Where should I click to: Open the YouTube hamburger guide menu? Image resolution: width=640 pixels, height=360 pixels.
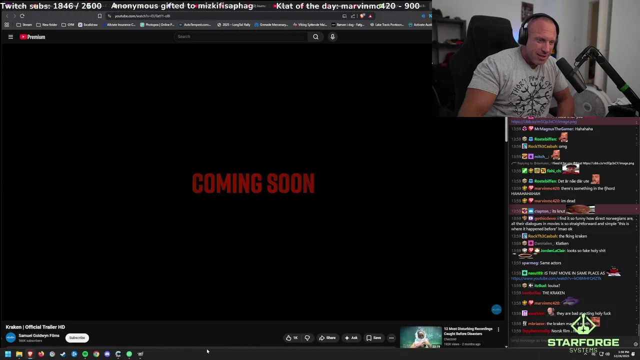pos(10,36)
